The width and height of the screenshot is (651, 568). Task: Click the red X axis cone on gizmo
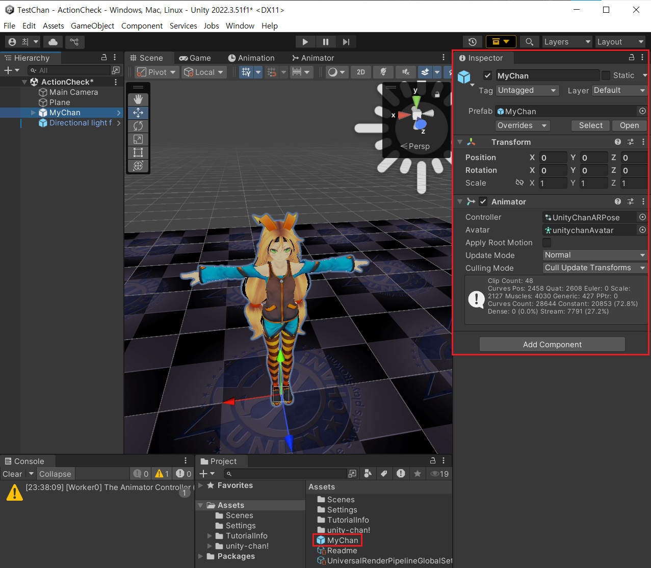404,115
